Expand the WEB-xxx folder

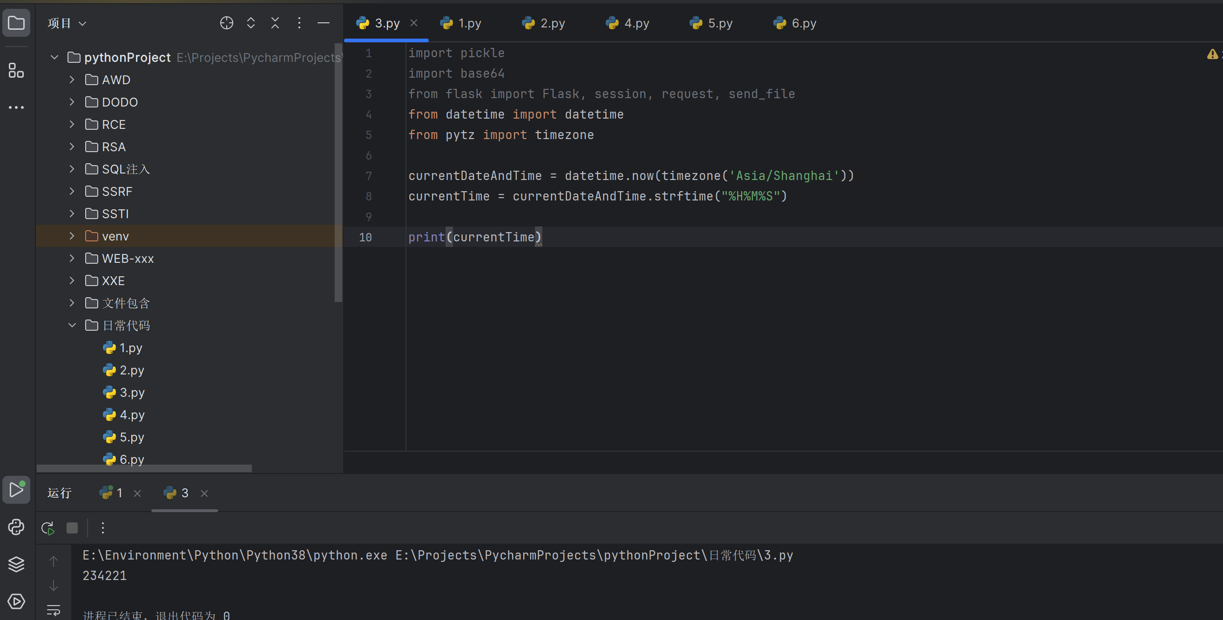point(72,258)
